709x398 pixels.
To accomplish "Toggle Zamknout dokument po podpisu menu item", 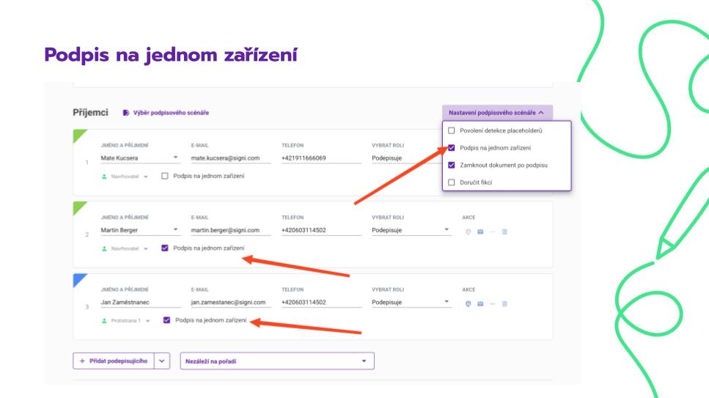I will point(452,165).
